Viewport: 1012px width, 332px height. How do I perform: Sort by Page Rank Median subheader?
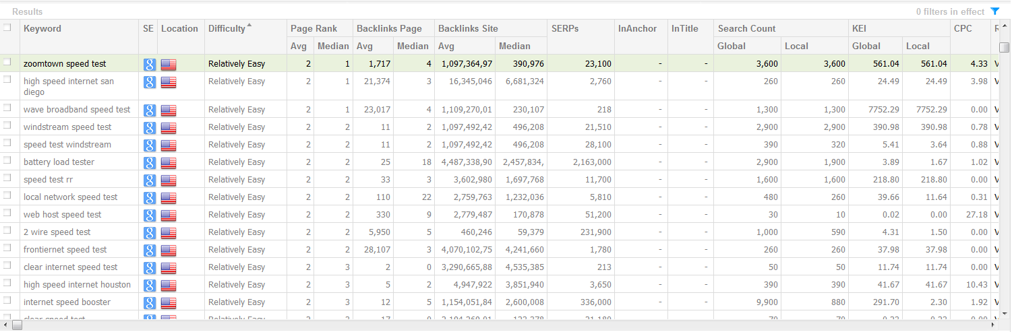(333, 46)
